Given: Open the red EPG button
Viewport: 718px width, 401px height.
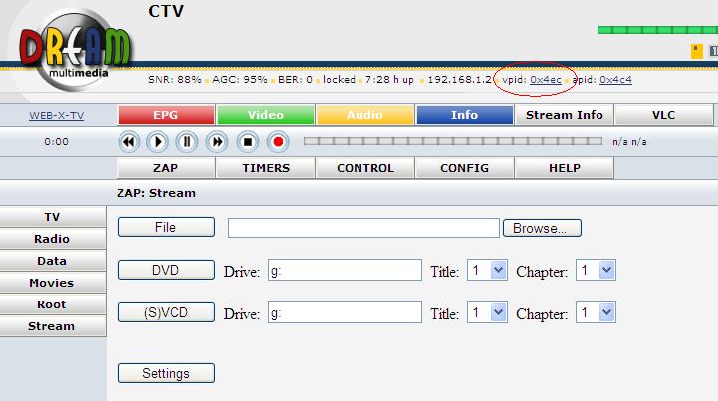Looking at the screenshot, I should (166, 115).
